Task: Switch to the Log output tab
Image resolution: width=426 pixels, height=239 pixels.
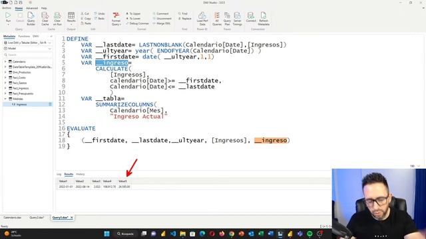Action: (x=59, y=174)
